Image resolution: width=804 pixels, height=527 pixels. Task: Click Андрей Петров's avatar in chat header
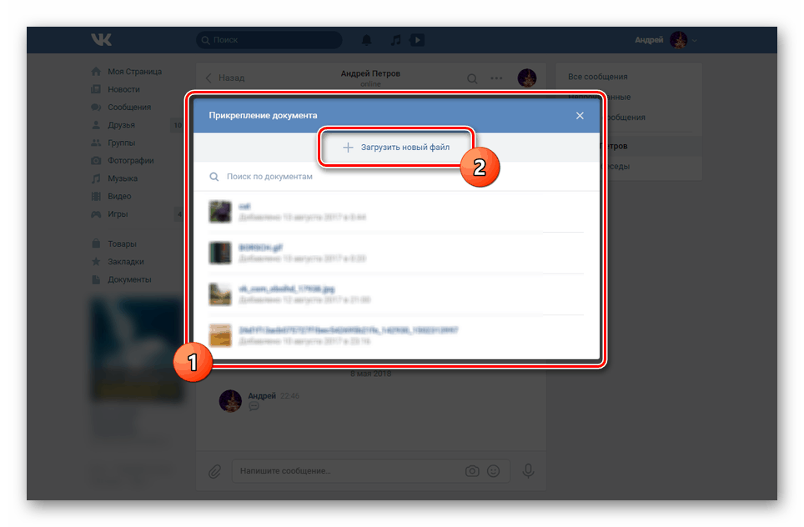click(526, 78)
